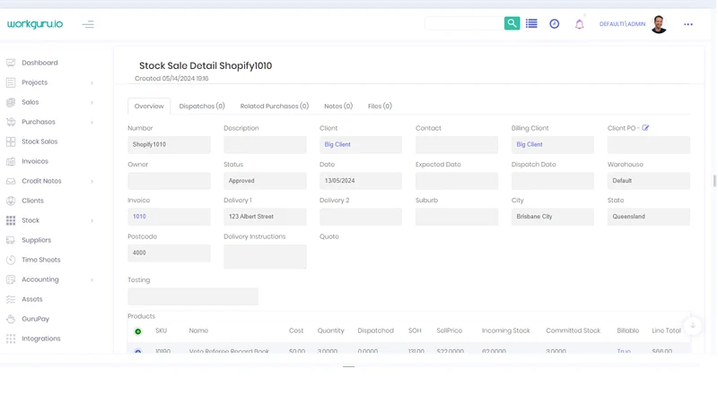The height and width of the screenshot is (403, 718).
Task: Expand the Sales menu chevron
Action: click(92, 102)
